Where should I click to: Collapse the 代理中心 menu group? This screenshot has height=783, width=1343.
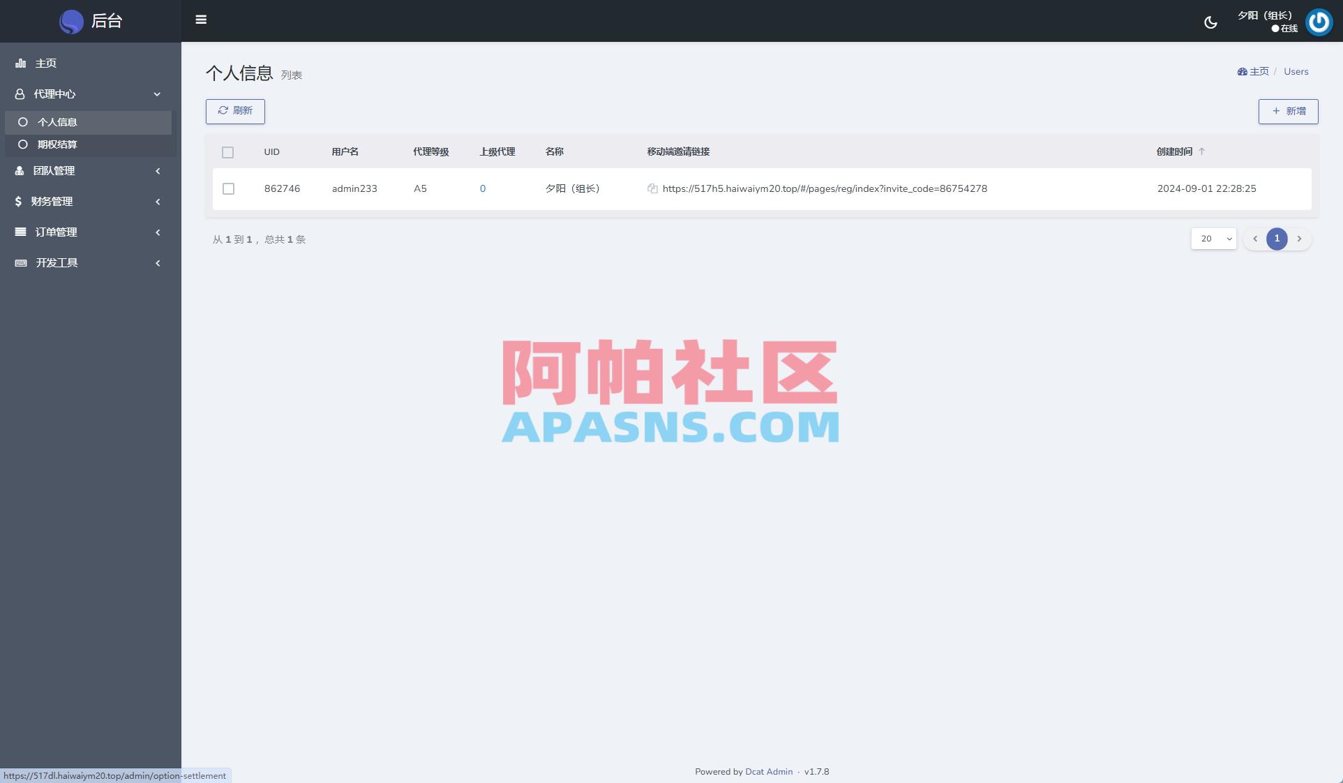55,94
